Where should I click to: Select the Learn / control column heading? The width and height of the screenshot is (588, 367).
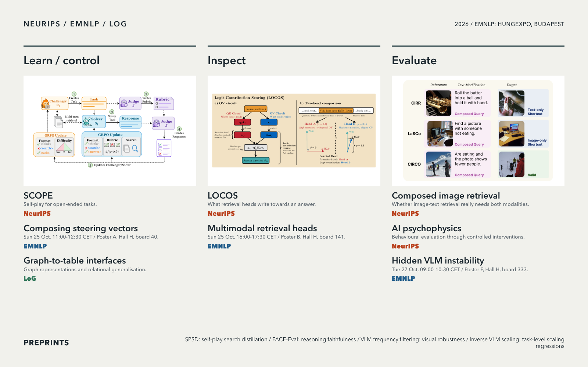point(61,61)
